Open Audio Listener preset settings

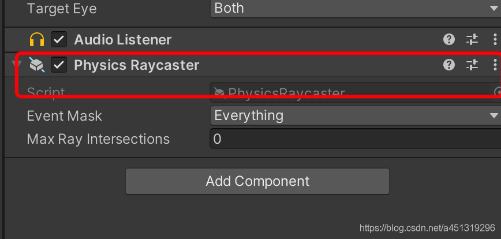click(x=472, y=39)
